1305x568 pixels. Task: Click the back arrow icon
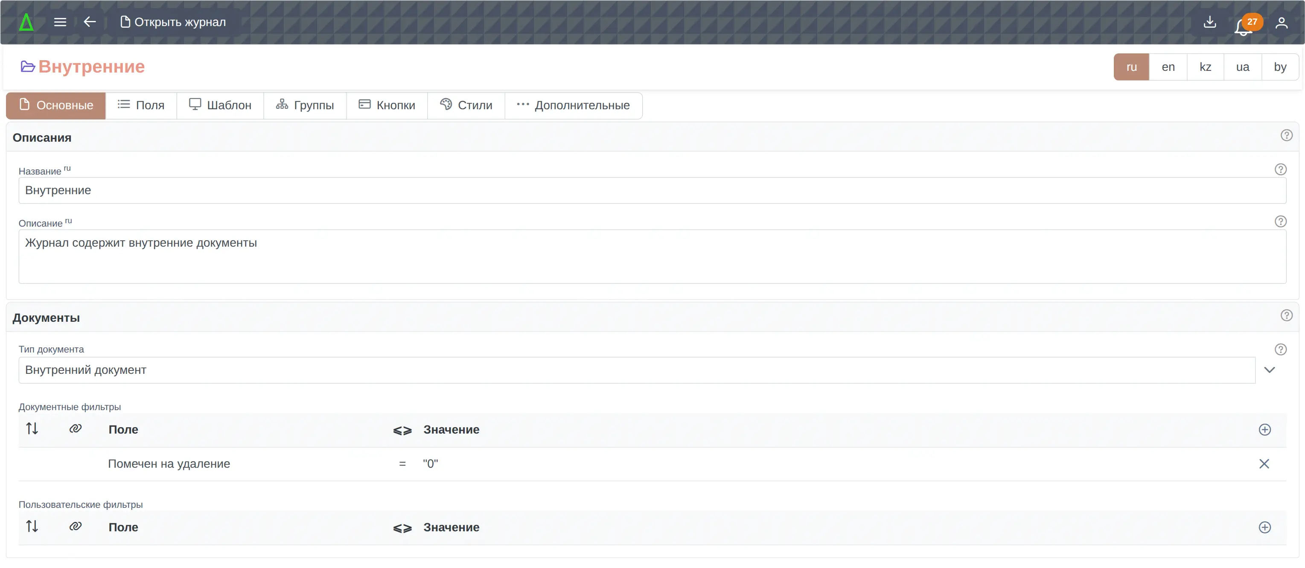[90, 22]
